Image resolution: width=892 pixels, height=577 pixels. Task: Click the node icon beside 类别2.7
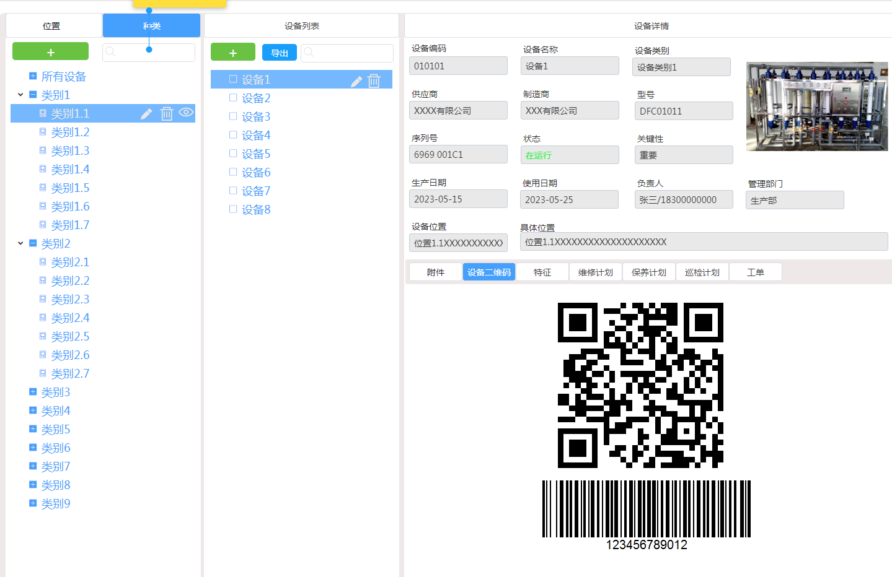[43, 373]
